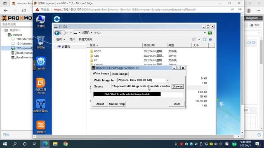Collapse the 数据中心 datacenter tree node
This screenshot has height=148, width=264.
click(3, 30)
